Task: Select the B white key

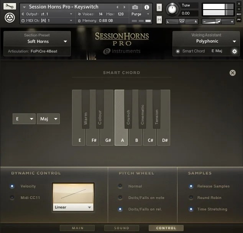Action: (x=135, y=138)
